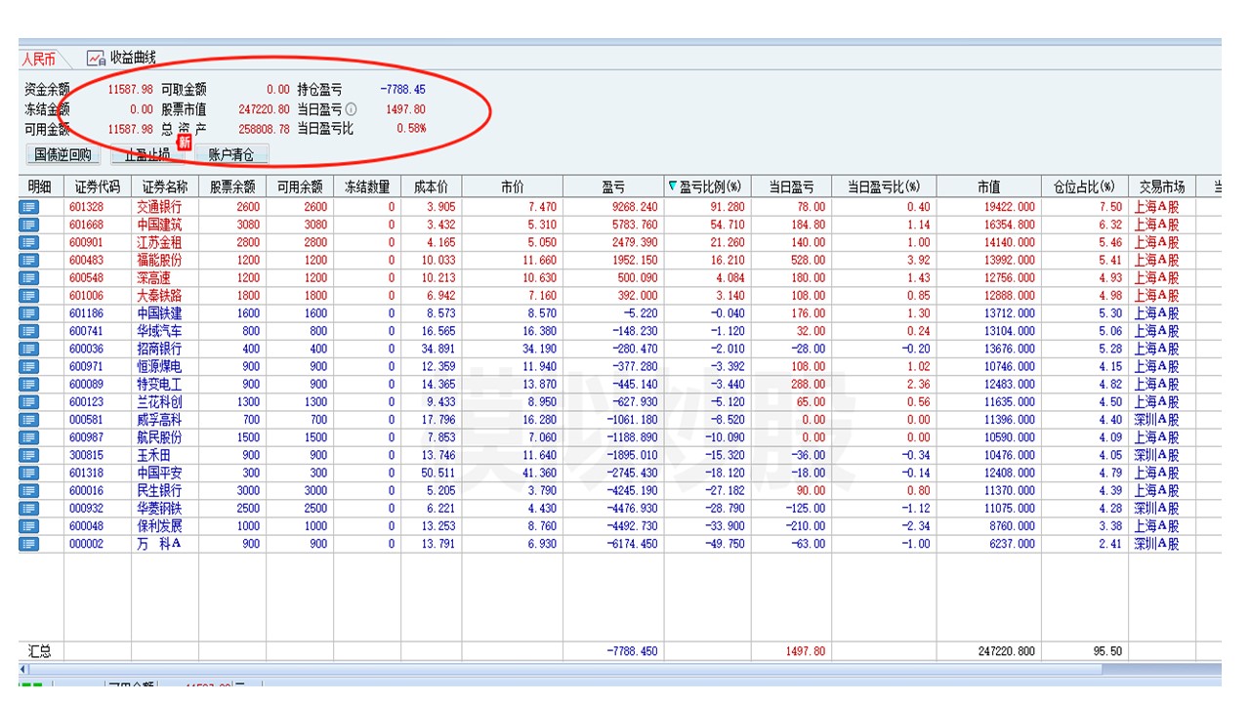Screen dimensions: 1250x703
Task: Sort by the 当日盈亏比(%) column header
Action: point(884,186)
